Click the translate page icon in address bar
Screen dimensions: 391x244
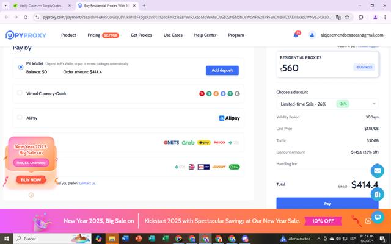[x=338, y=17]
